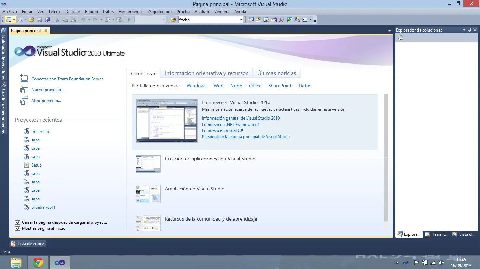Switch to the Últimas noticias tab
Screen dimensions: 480x269
click(277, 73)
